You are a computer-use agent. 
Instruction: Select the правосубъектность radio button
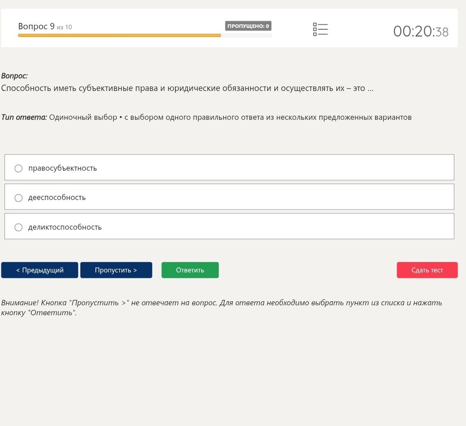coord(18,168)
